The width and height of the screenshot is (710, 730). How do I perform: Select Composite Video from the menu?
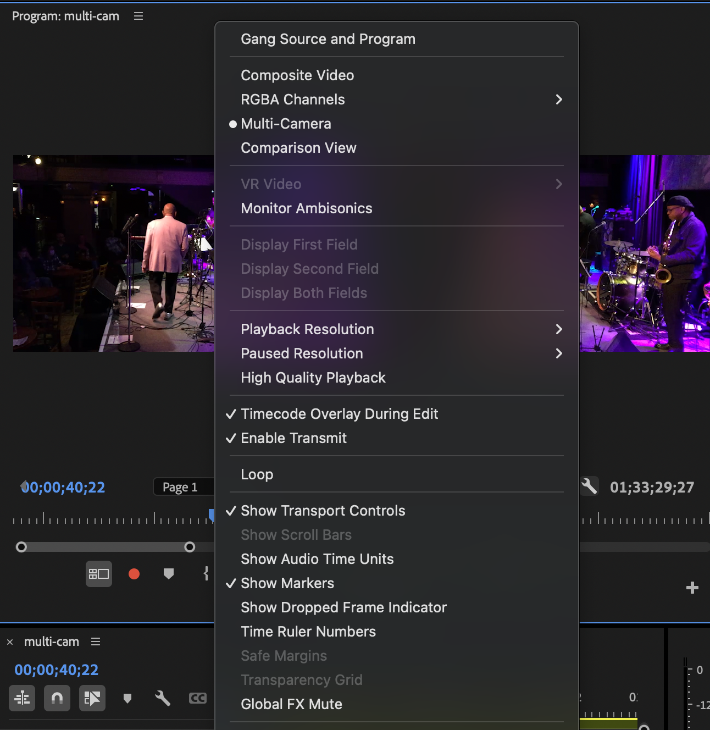tap(297, 75)
